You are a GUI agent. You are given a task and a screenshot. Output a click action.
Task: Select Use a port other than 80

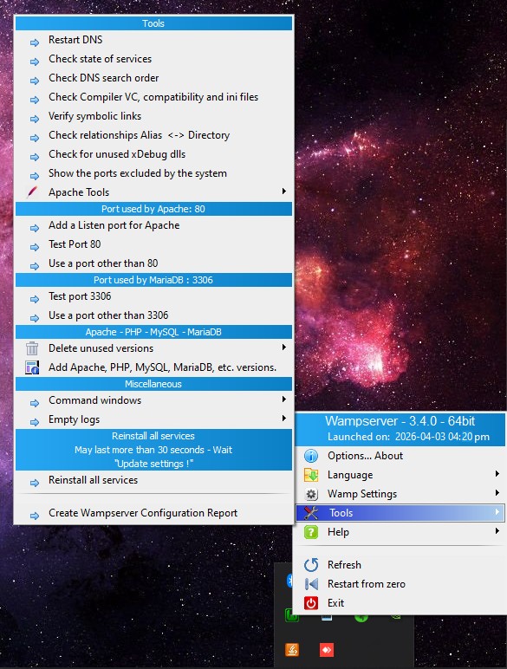(153, 263)
